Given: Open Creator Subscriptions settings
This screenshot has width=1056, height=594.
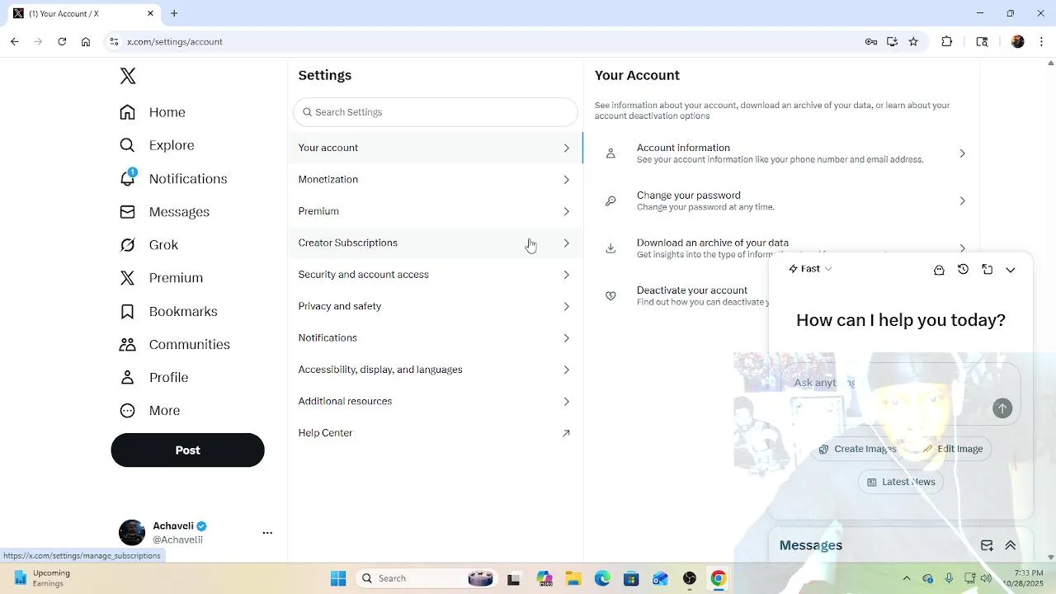Looking at the screenshot, I should [435, 243].
